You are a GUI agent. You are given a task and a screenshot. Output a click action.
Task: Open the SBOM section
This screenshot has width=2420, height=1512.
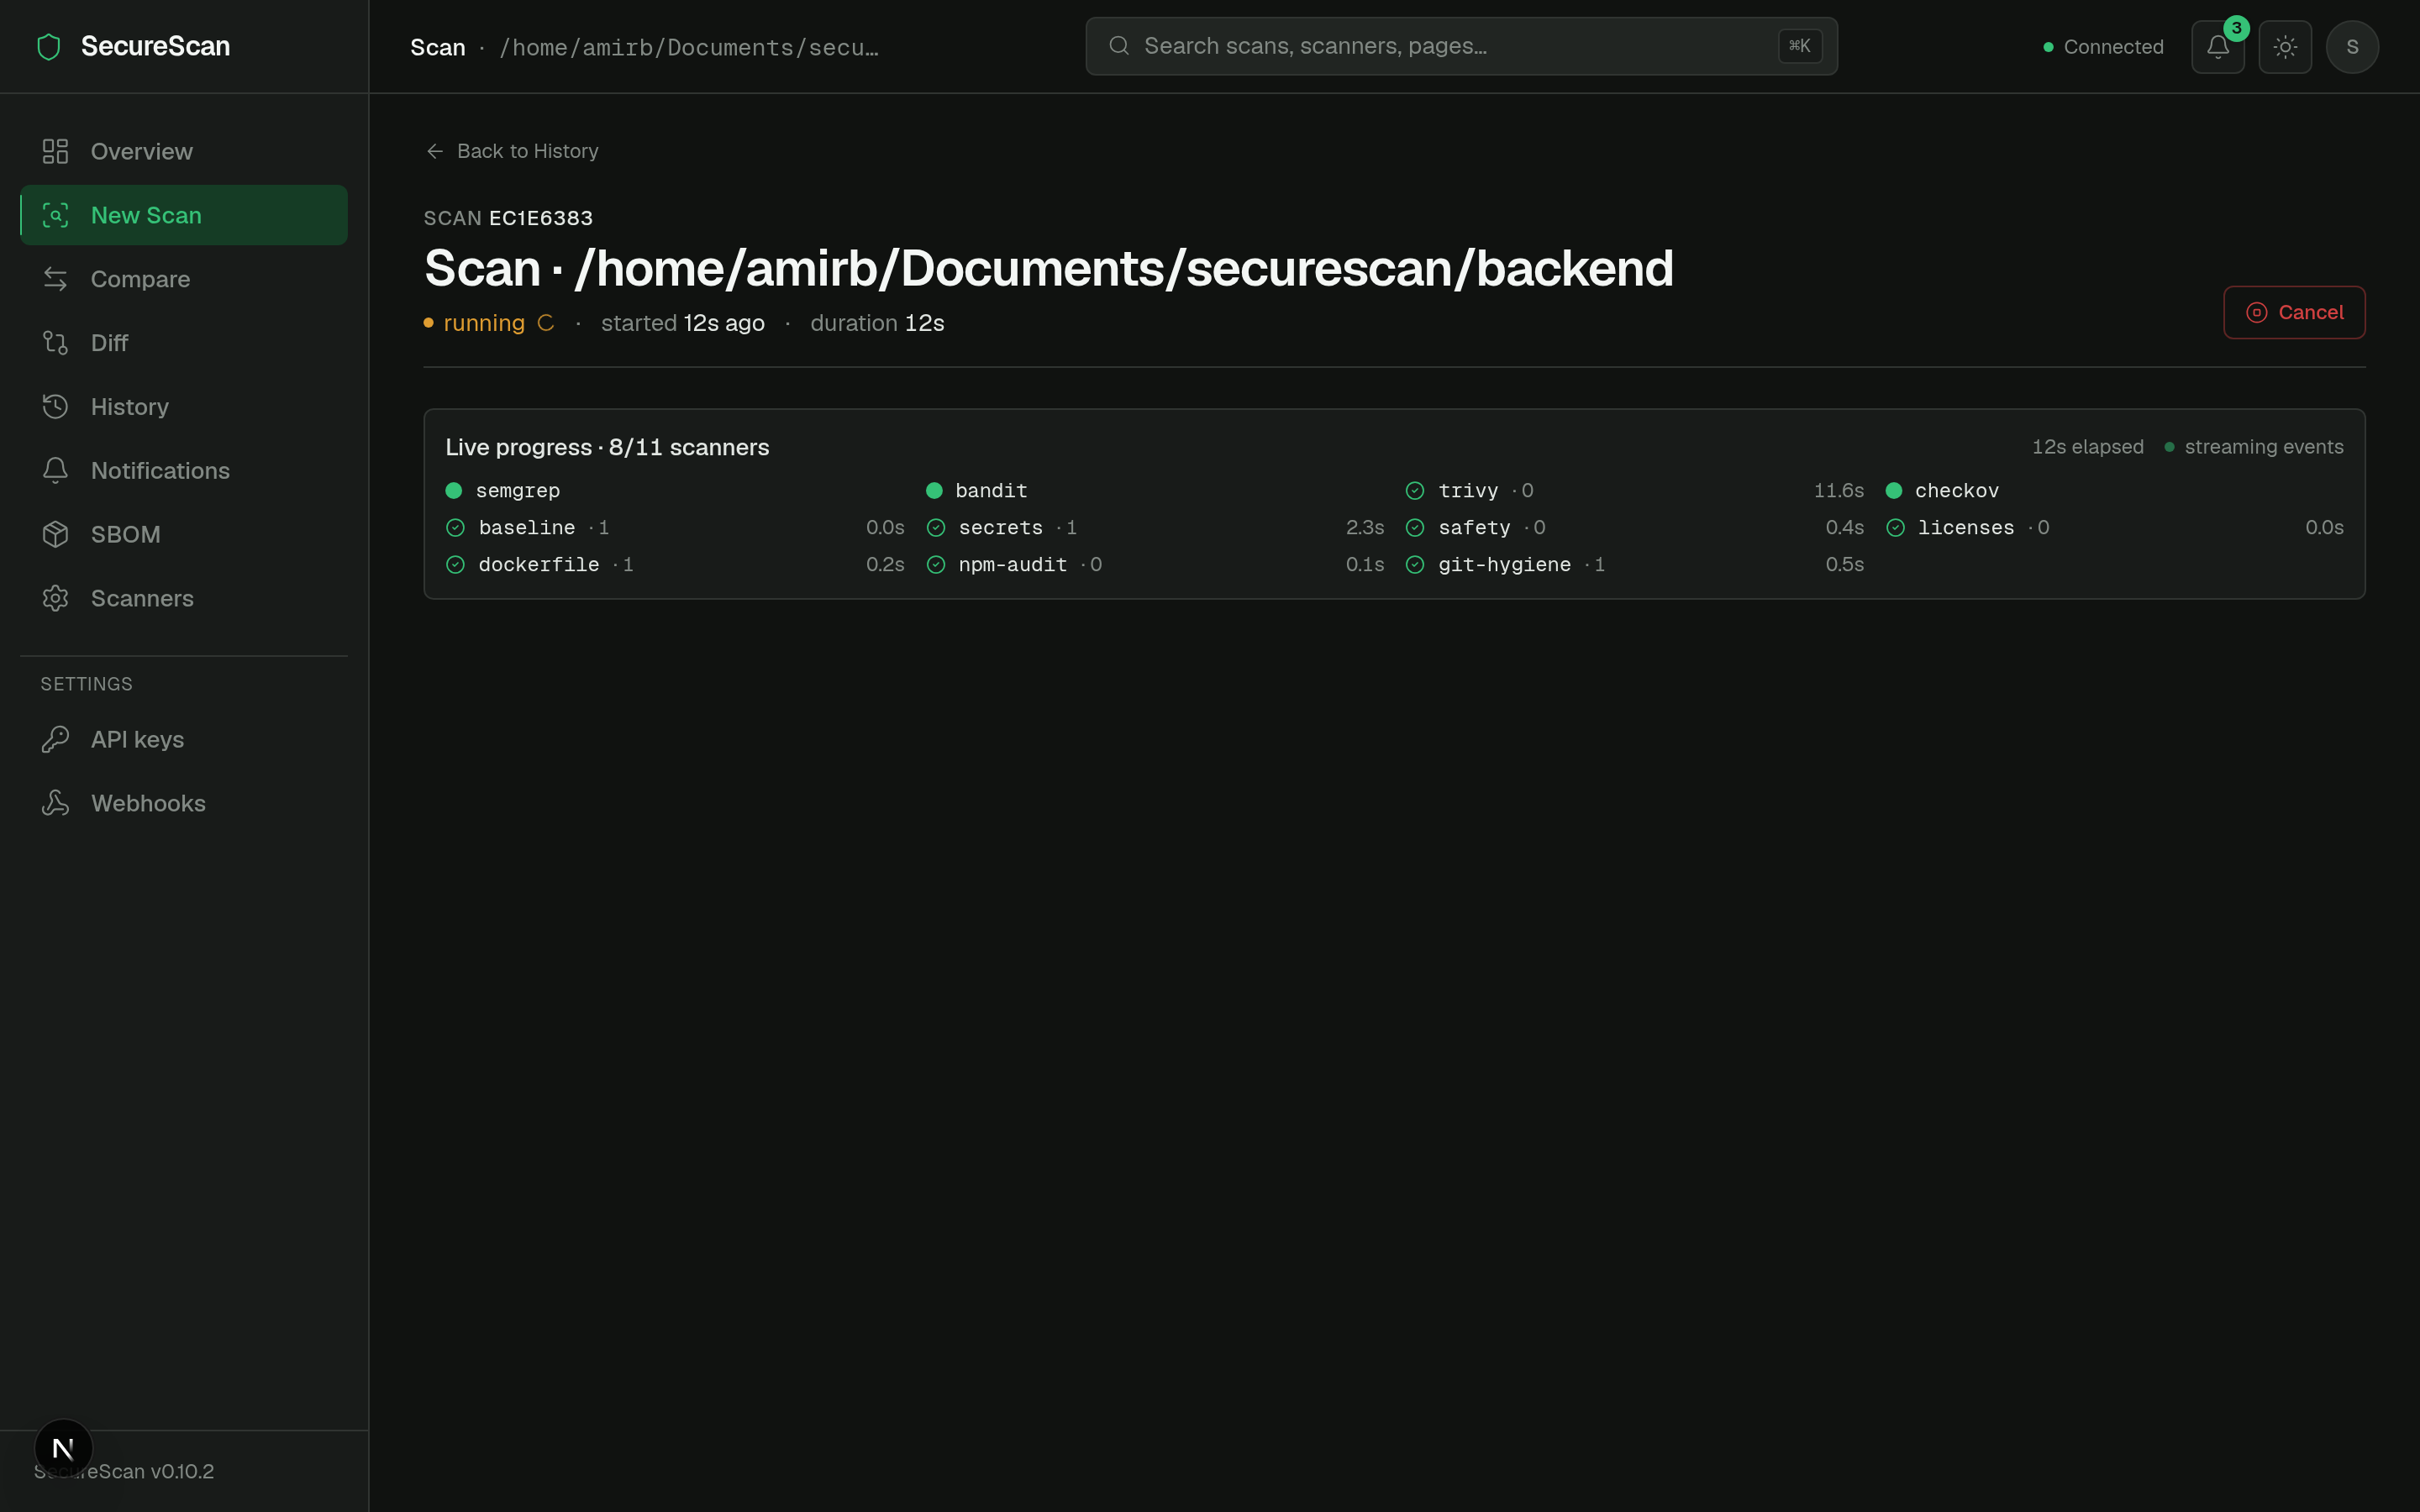click(x=184, y=535)
